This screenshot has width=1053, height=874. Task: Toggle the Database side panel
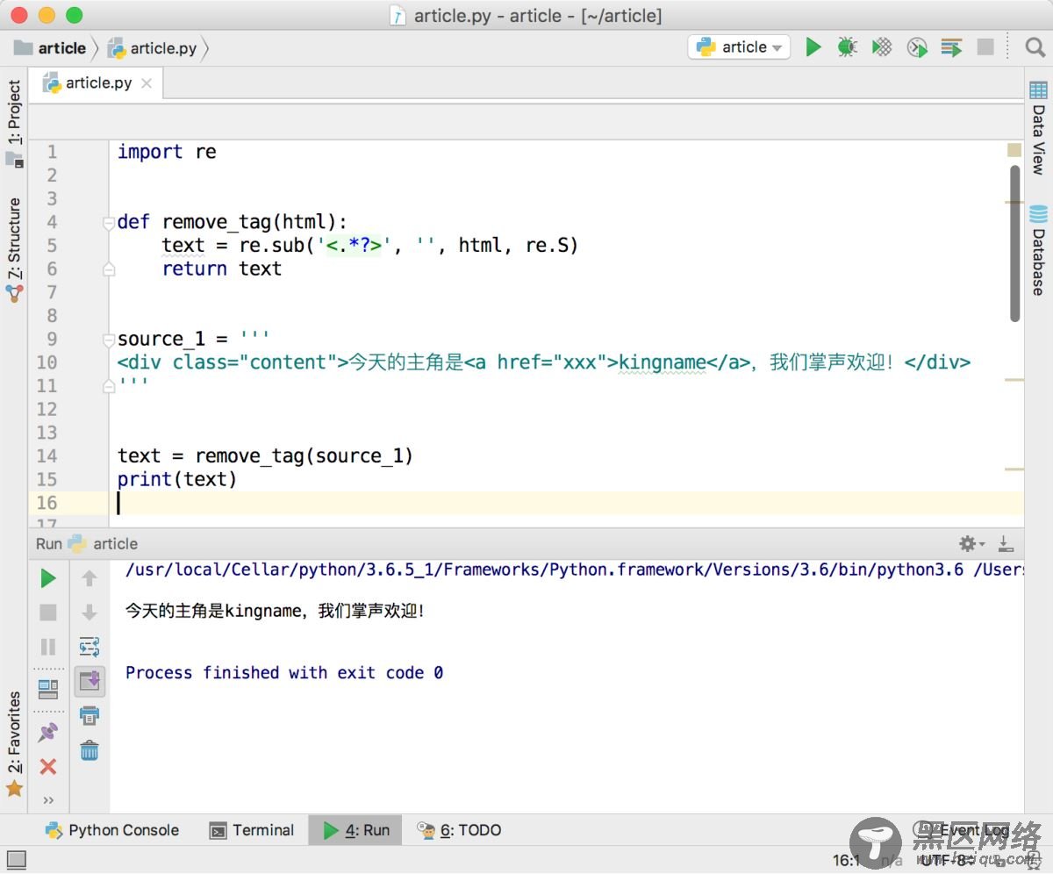(1038, 250)
